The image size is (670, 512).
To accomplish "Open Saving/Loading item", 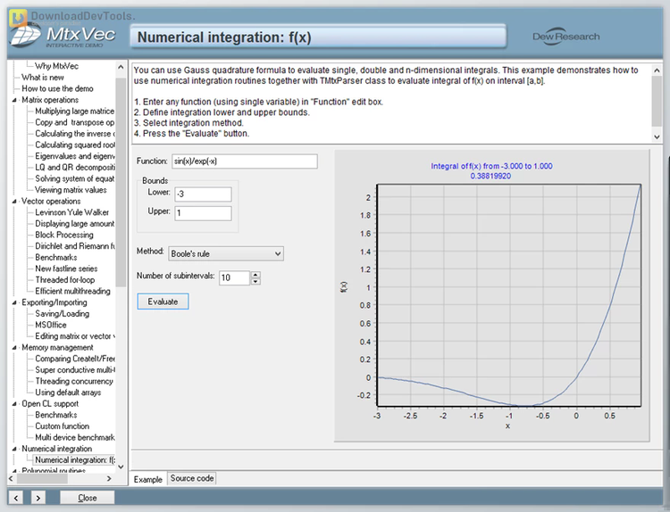I will point(62,314).
